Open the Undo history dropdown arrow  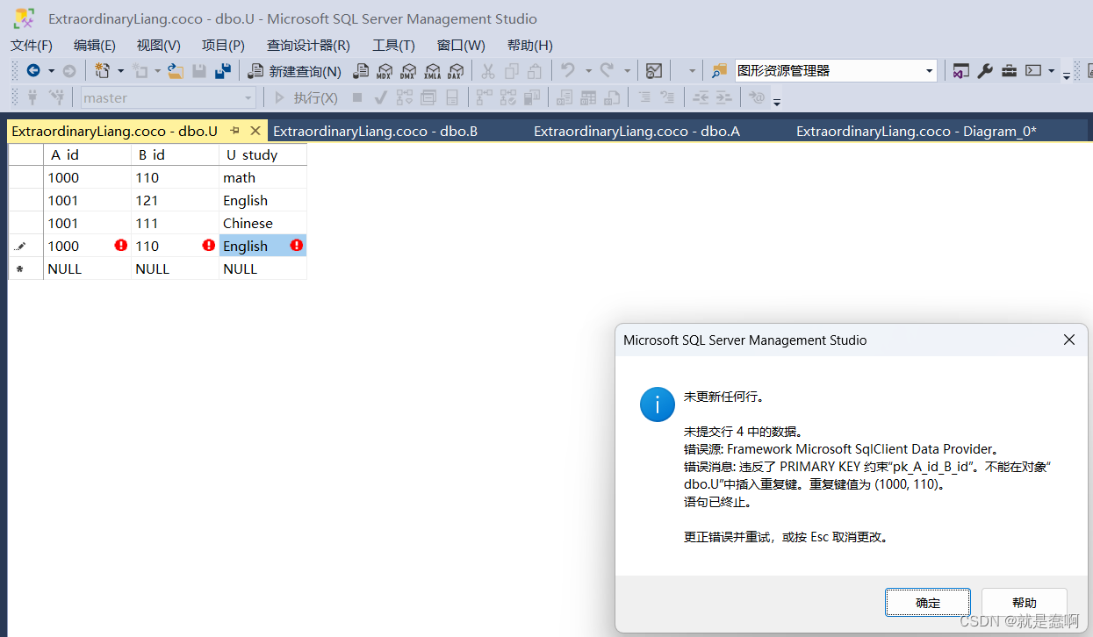coord(586,71)
